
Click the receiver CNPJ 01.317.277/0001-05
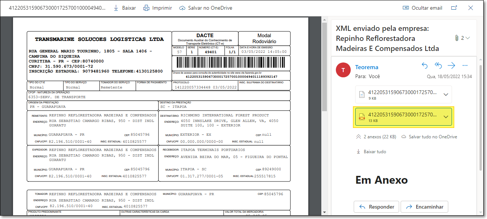coord(201,176)
